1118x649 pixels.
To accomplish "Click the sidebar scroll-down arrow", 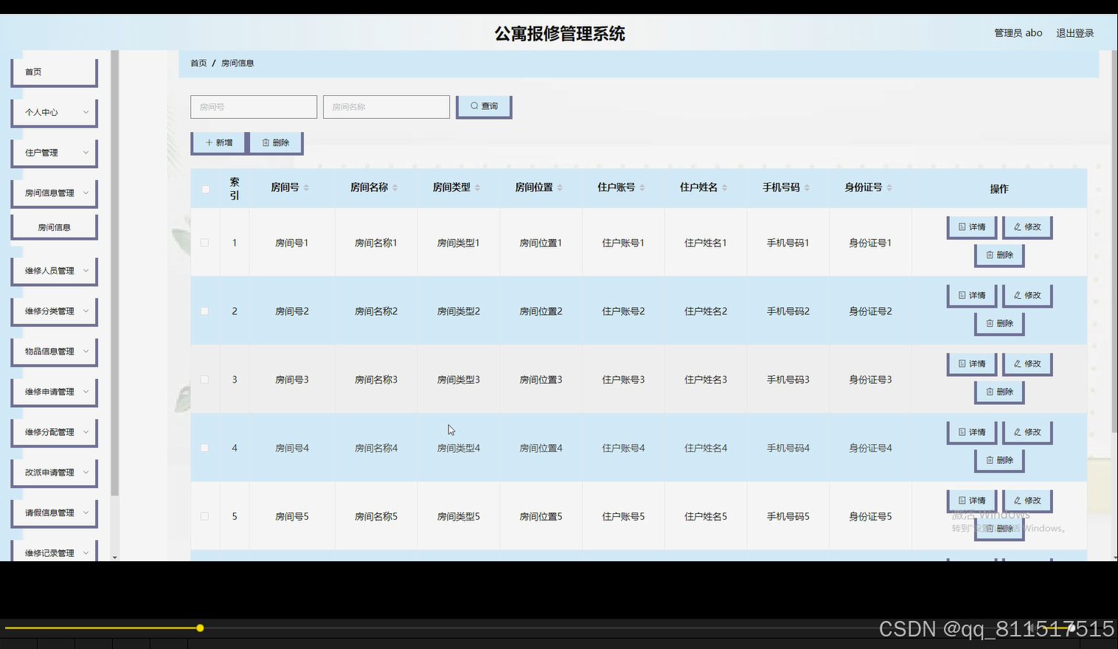I will pos(114,558).
